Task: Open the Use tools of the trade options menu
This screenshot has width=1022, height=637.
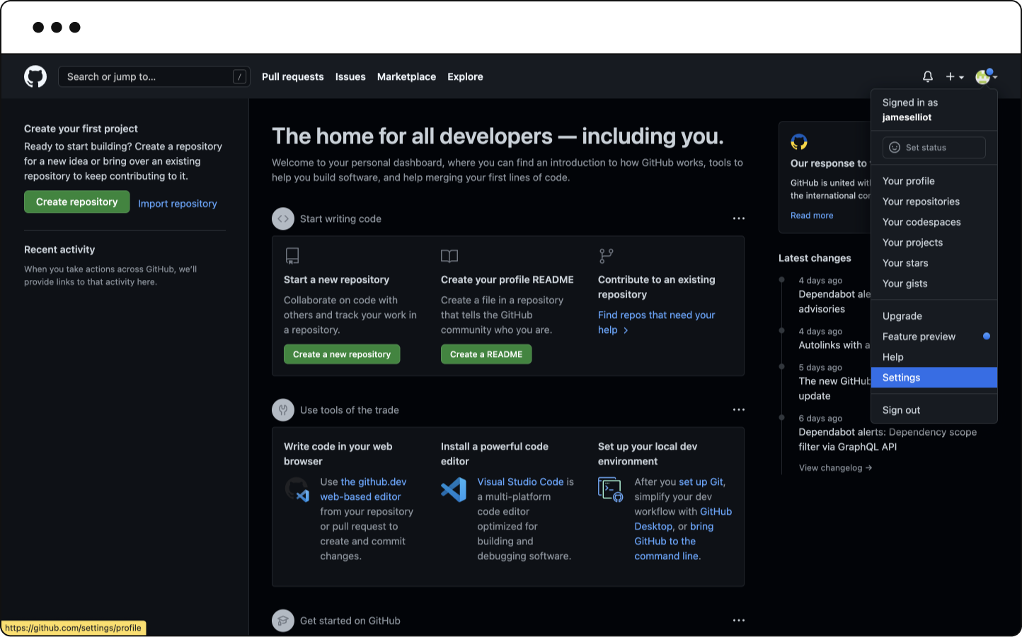Action: pos(739,409)
